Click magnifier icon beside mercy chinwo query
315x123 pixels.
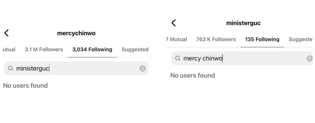pyautogui.click(x=178, y=58)
